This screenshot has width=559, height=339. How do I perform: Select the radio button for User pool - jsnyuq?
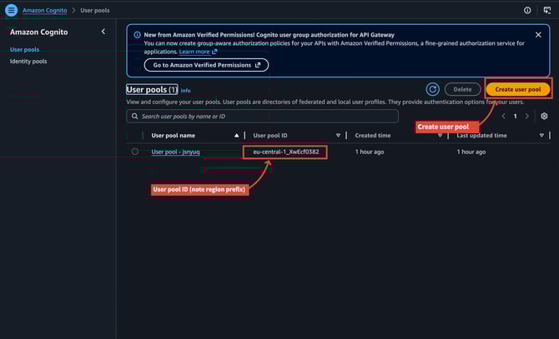coord(135,152)
